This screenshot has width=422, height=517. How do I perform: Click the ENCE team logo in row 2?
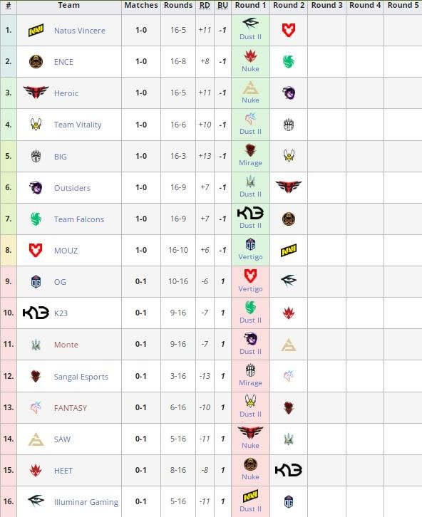36,62
